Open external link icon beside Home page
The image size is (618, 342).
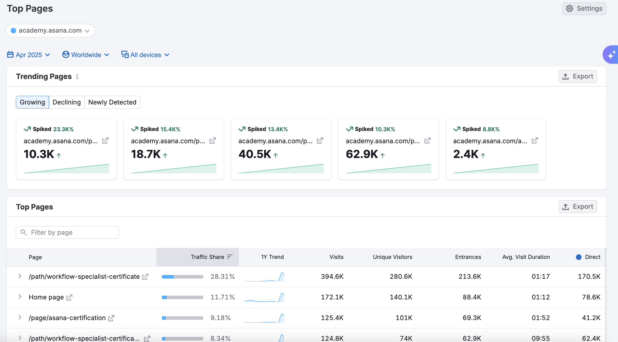point(69,297)
